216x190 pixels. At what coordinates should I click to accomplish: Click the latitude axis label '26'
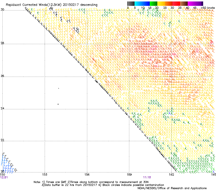pos(2,76)
